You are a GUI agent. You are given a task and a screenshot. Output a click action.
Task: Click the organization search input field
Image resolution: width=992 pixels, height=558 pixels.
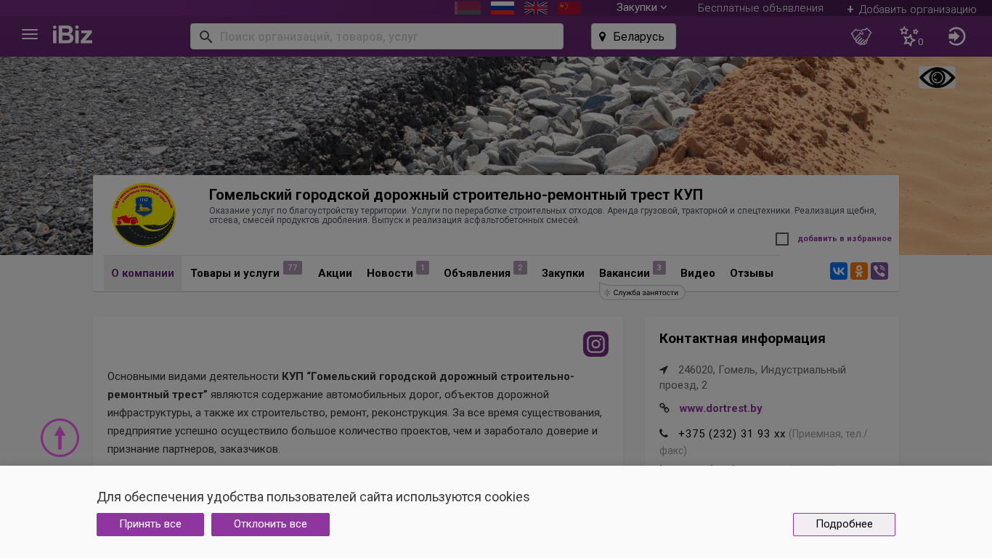click(385, 36)
